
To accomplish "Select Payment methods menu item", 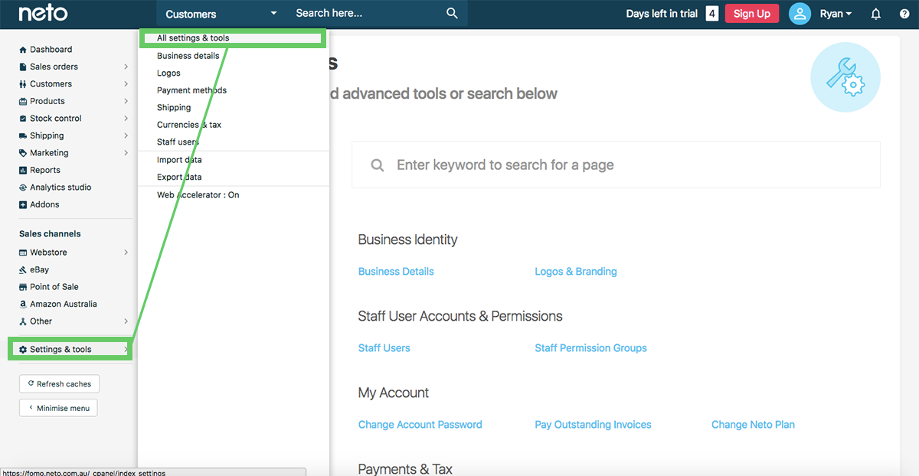I will [191, 90].
